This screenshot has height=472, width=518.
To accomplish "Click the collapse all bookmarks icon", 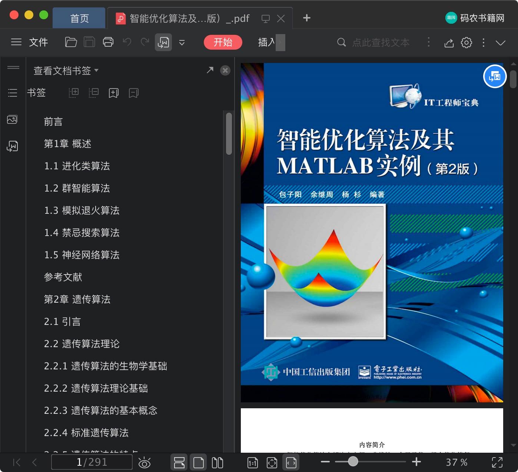I will [94, 93].
